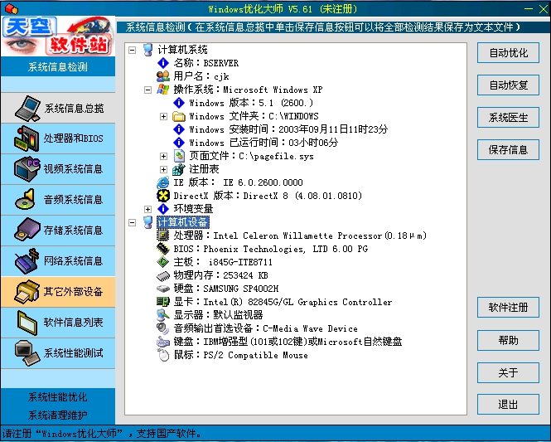Click the motherboard icon beside 主板
This screenshot has width=551, height=442.
[x=162, y=262]
